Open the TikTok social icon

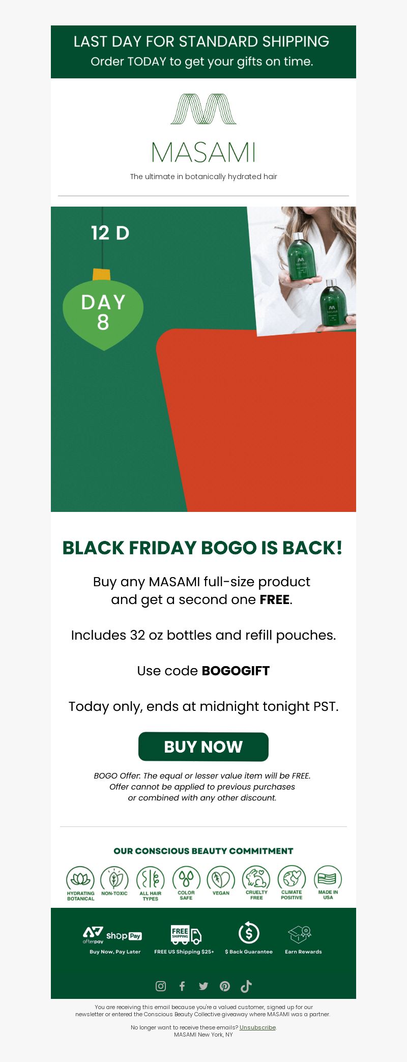click(x=246, y=986)
